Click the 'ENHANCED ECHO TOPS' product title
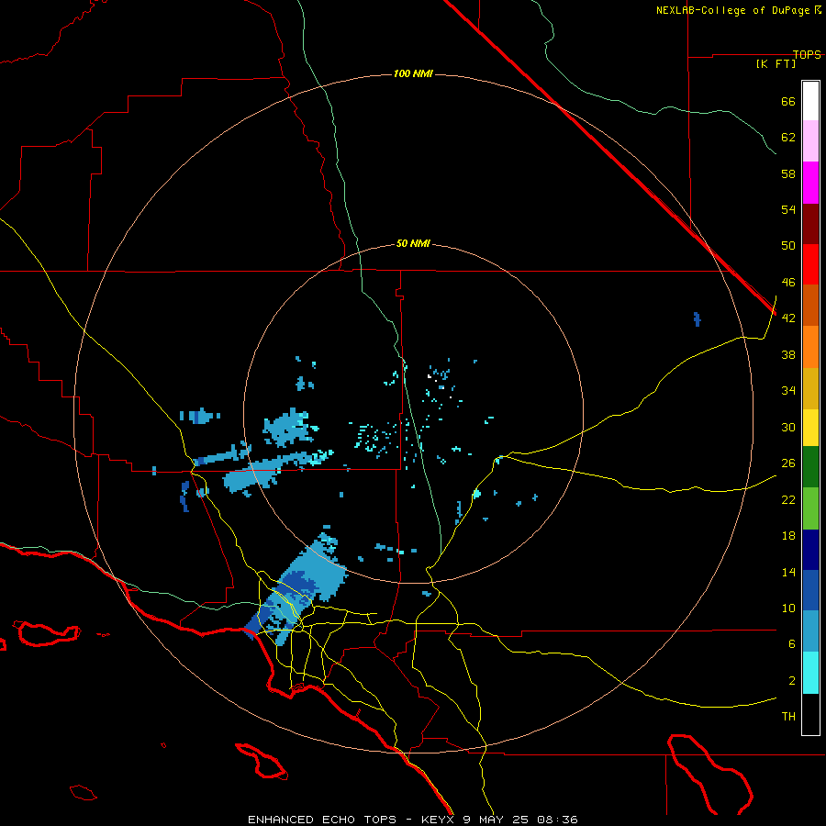This screenshot has height=826, width=826. (x=322, y=820)
